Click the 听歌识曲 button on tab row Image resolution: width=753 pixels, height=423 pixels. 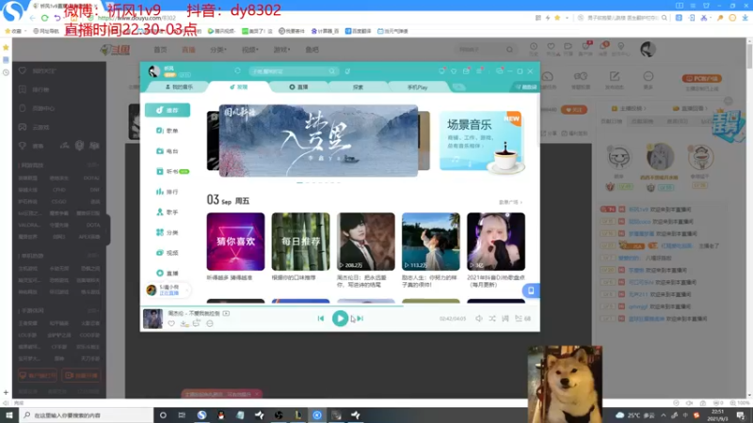click(x=526, y=86)
